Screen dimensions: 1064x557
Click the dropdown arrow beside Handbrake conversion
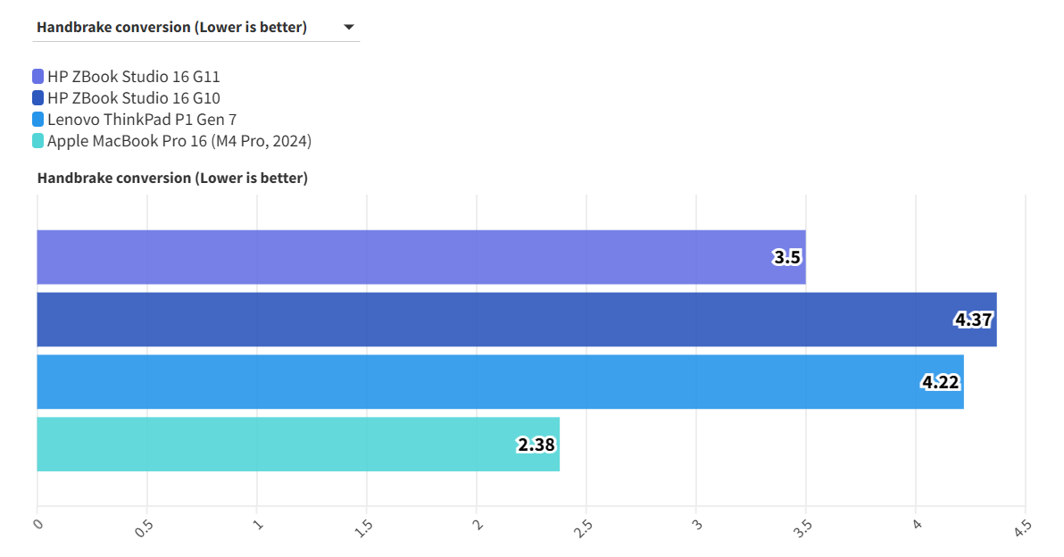(x=349, y=28)
